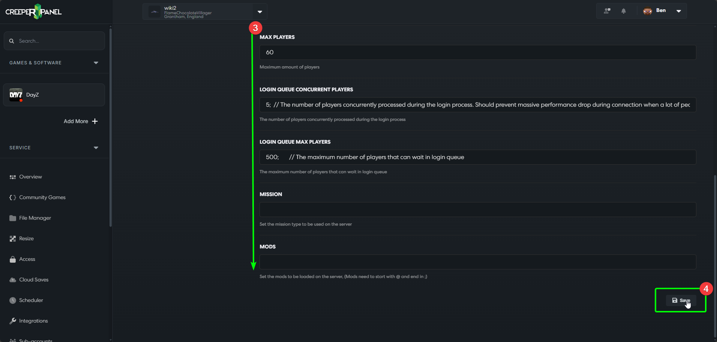Open the support chat icon in header
This screenshot has height=342, width=717.
(x=607, y=11)
